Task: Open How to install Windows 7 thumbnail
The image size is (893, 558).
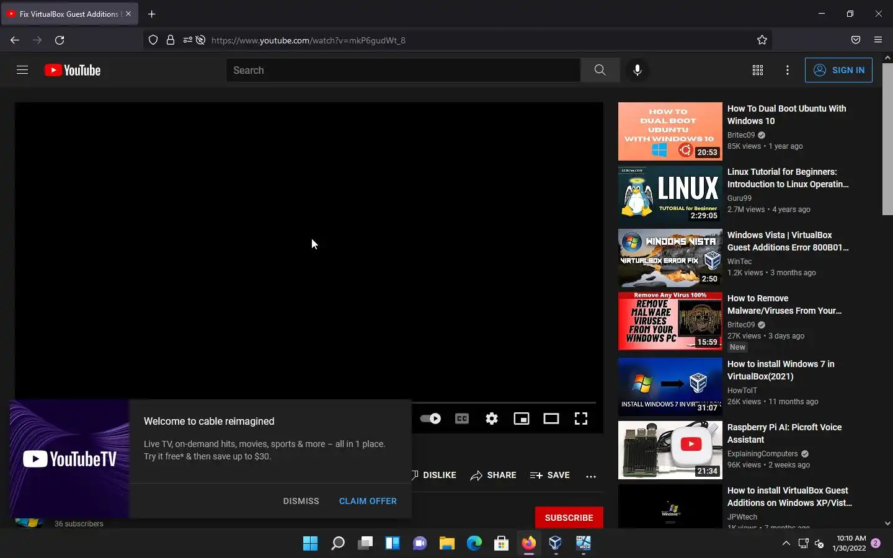Action: click(x=670, y=386)
